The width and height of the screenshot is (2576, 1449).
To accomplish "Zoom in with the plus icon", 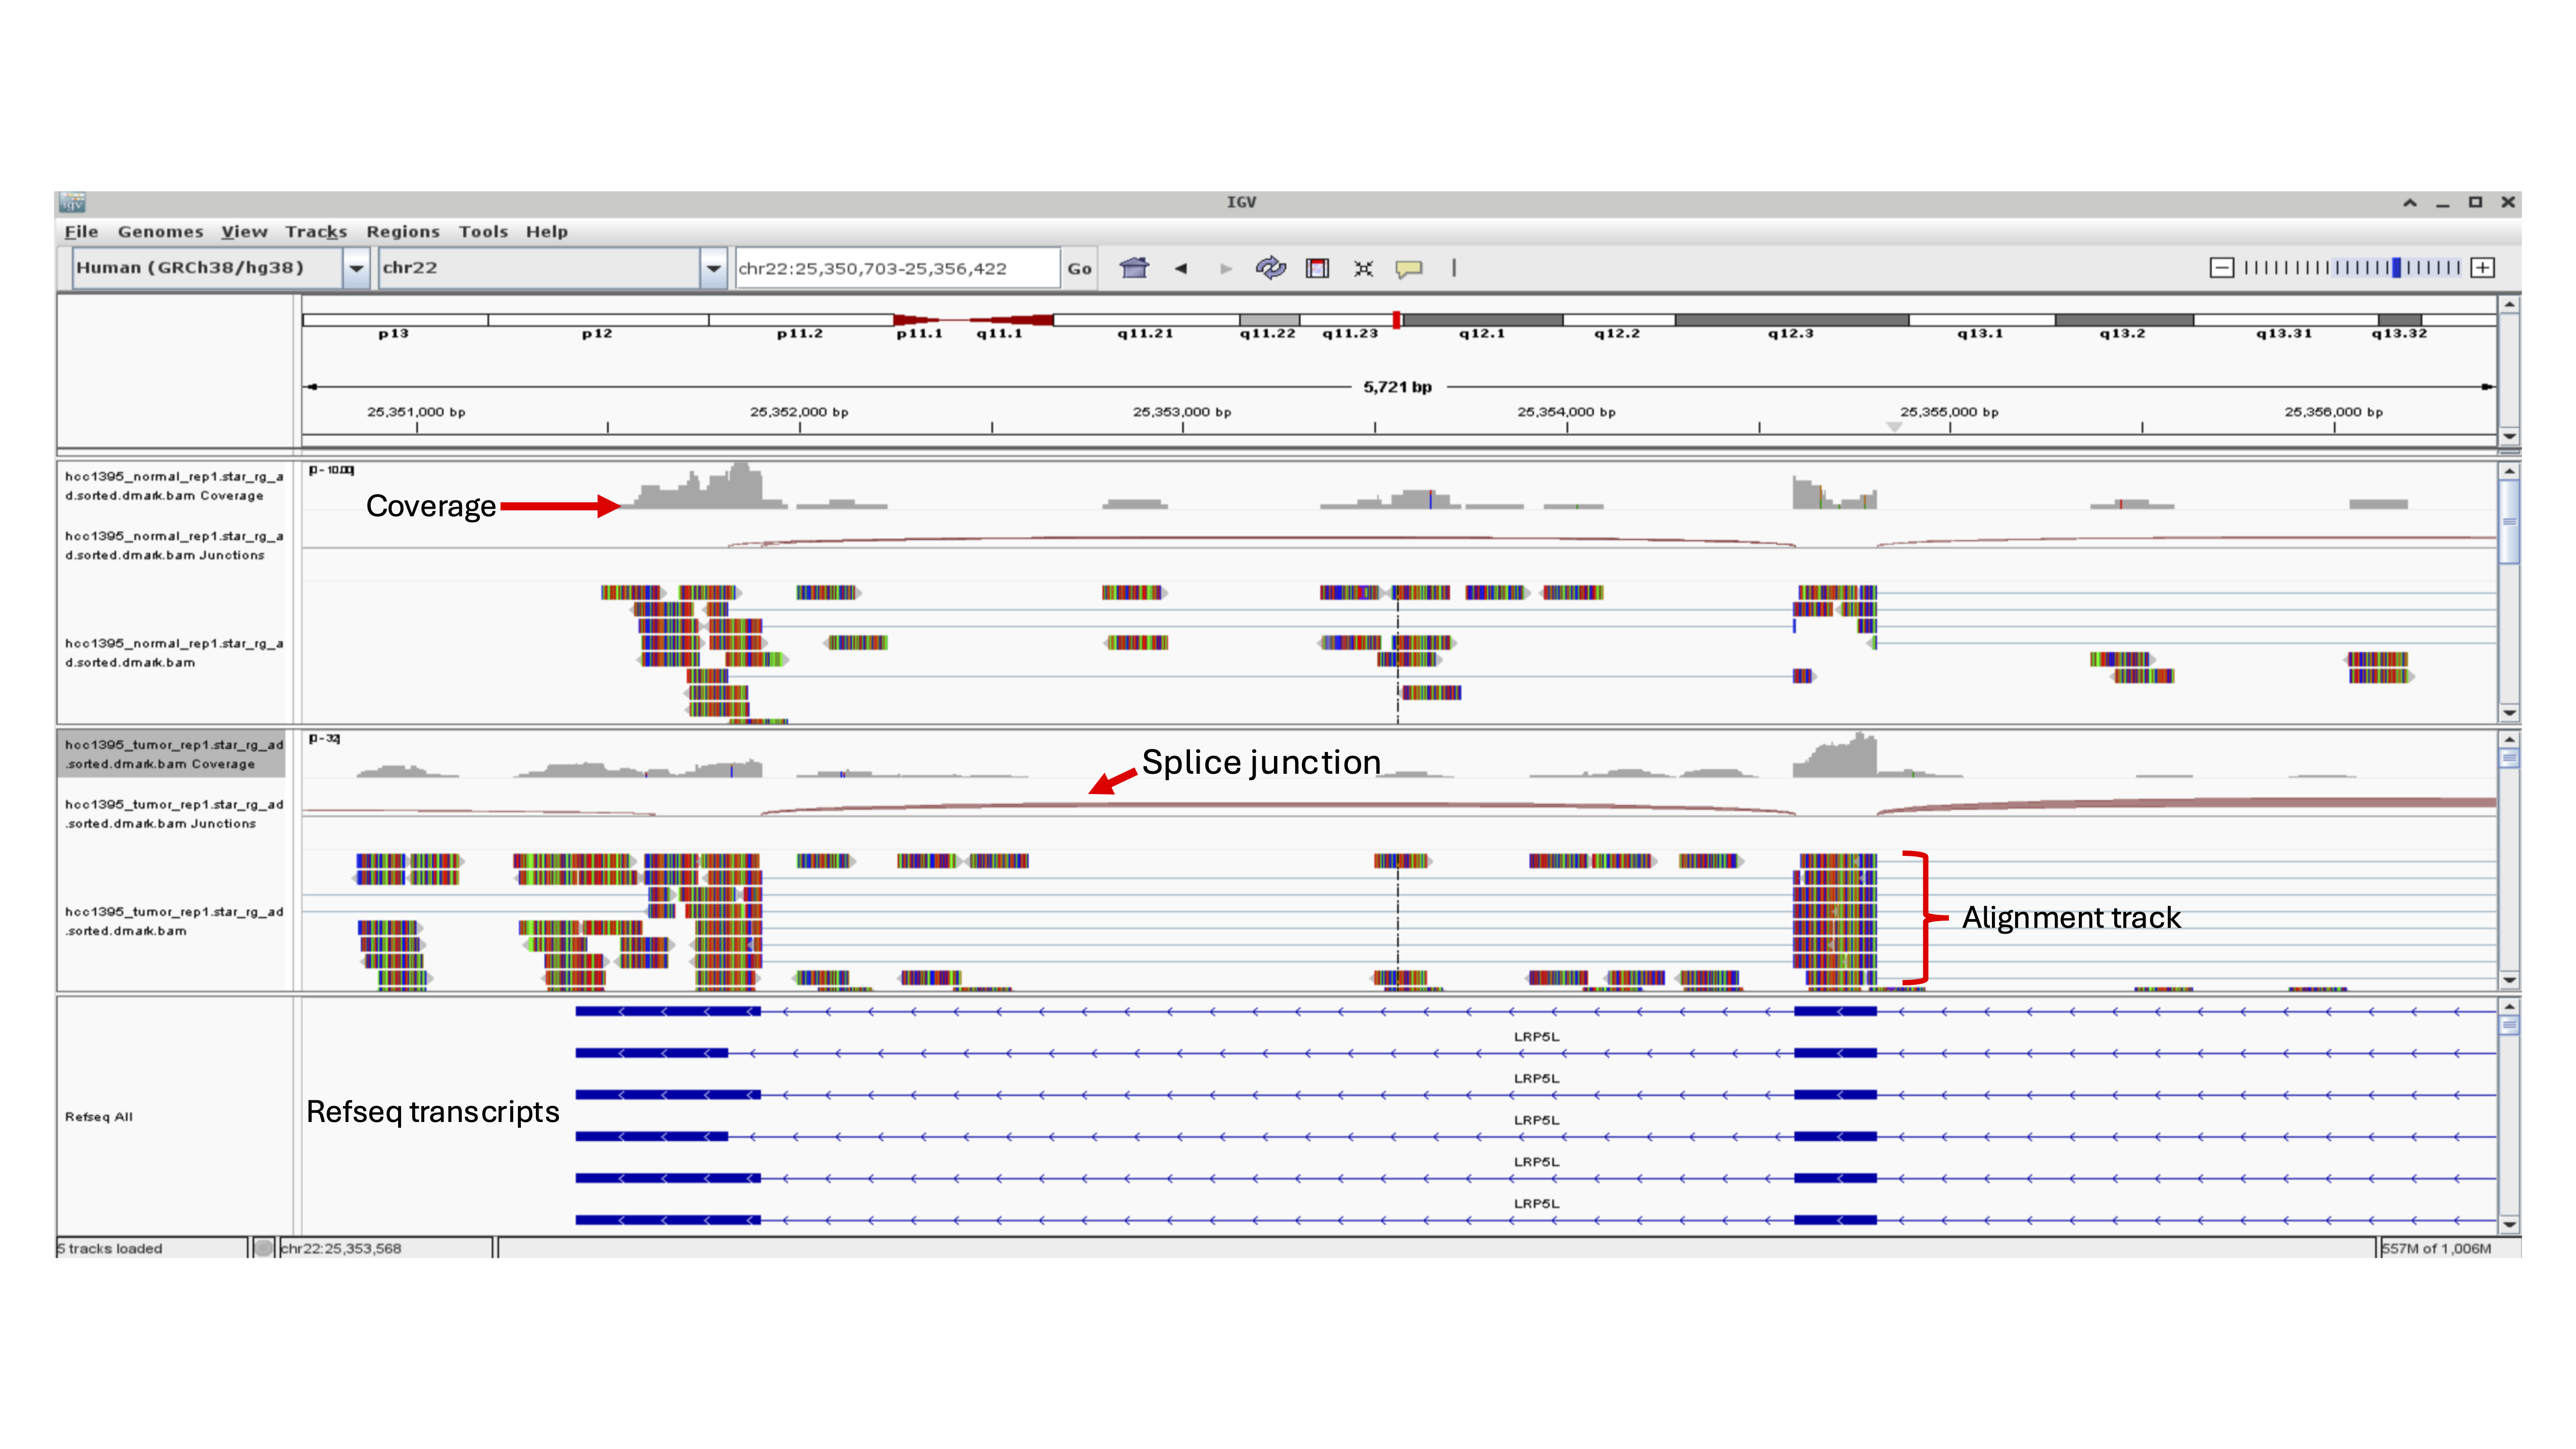I will (2483, 268).
